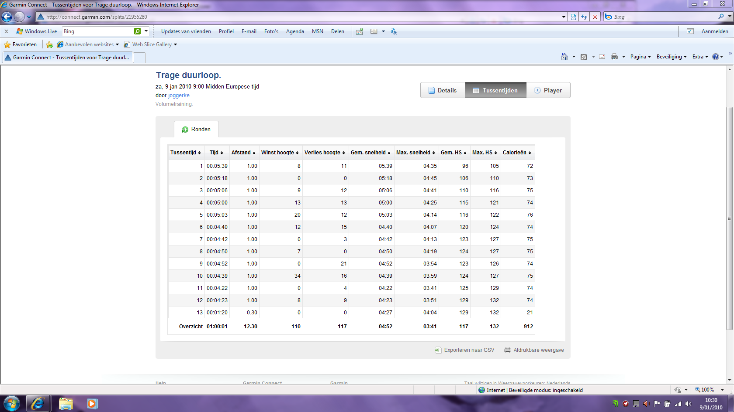Click the Internet Explorer taskbar icon
This screenshot has height=412, width=734.
(37, 404)
